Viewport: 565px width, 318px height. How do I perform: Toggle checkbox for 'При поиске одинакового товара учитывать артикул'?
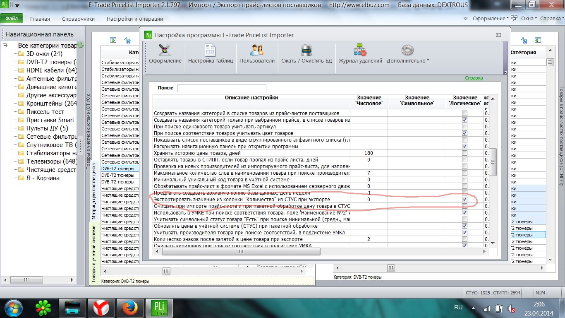464,126
